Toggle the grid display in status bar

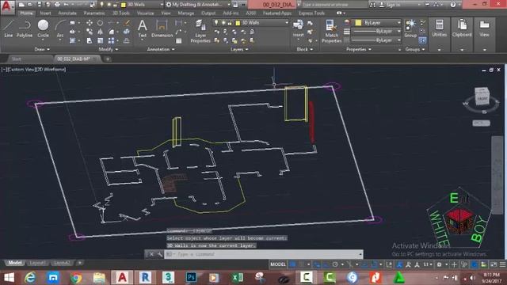coord(292,264)
